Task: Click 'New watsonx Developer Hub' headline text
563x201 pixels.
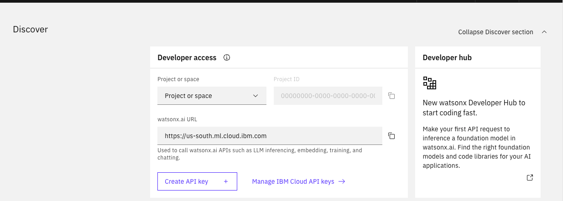Action: pos(474,108)
